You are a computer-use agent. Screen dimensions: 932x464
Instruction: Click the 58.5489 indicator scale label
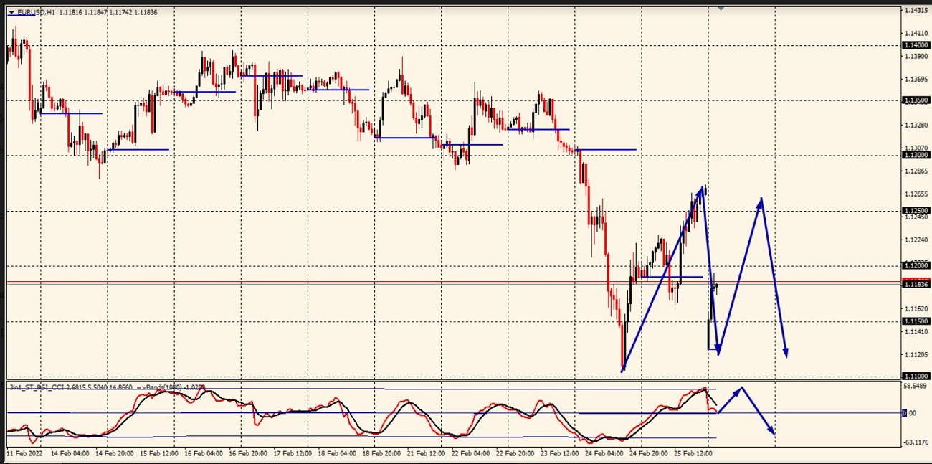click(x=916, y=386)
